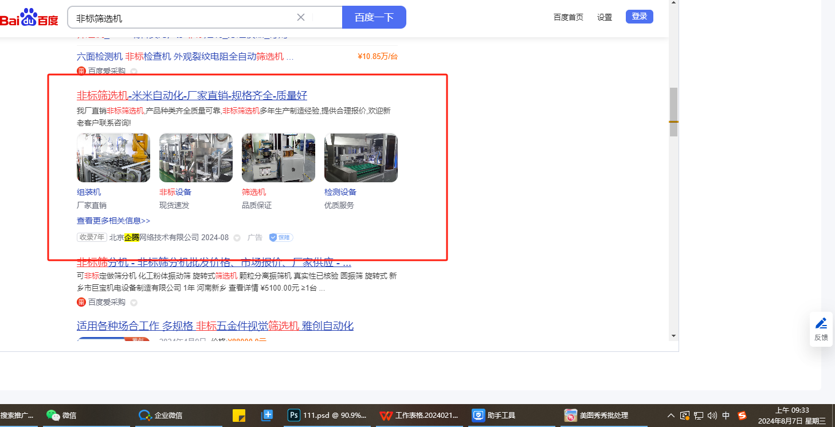The width and height of the screenshot is (835, 427).
Task: Click the 百度一下 search button
Action: (374, 17)
